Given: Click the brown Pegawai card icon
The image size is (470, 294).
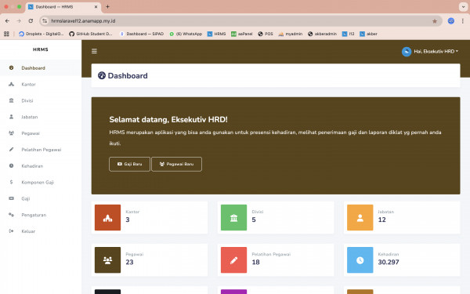Looking at the screenshot, I should (x=107, y=260).
